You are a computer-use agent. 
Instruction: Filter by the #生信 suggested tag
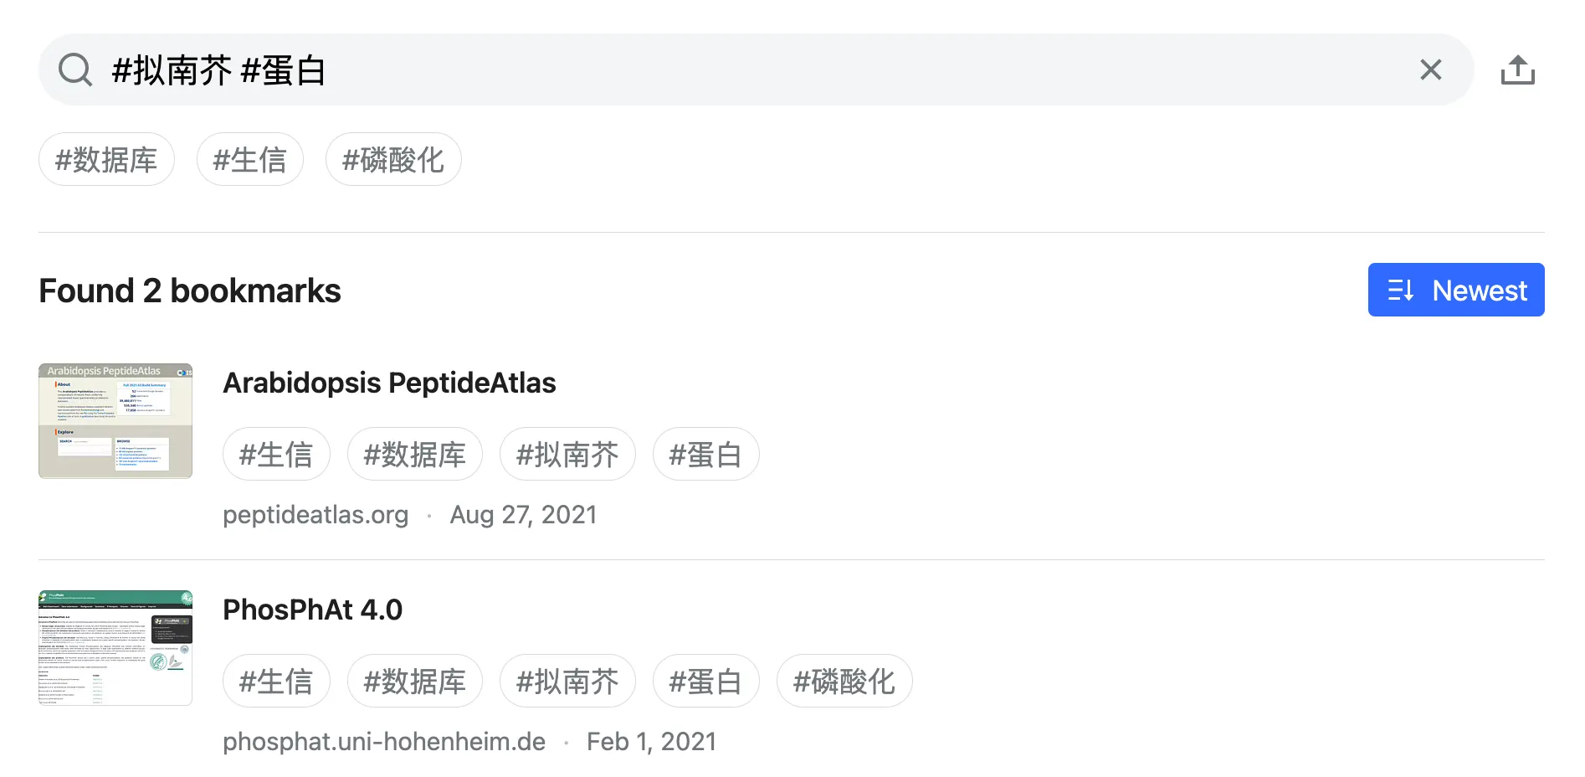(249, 159)
